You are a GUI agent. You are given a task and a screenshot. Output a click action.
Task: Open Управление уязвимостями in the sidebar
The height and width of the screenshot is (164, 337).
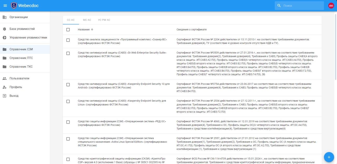pos(25,38)
